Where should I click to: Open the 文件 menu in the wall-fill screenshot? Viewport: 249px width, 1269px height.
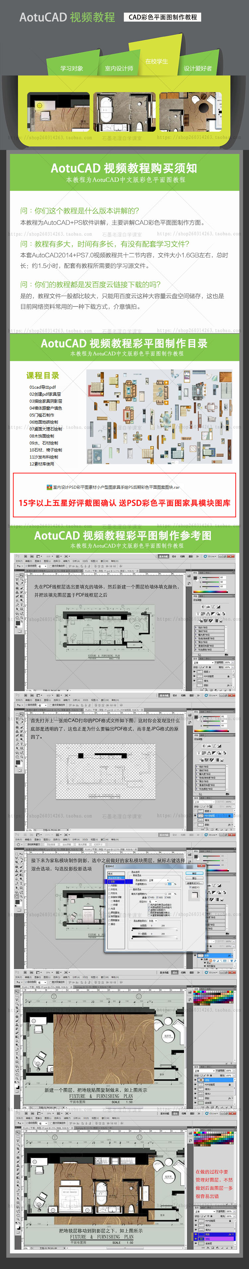19,561
